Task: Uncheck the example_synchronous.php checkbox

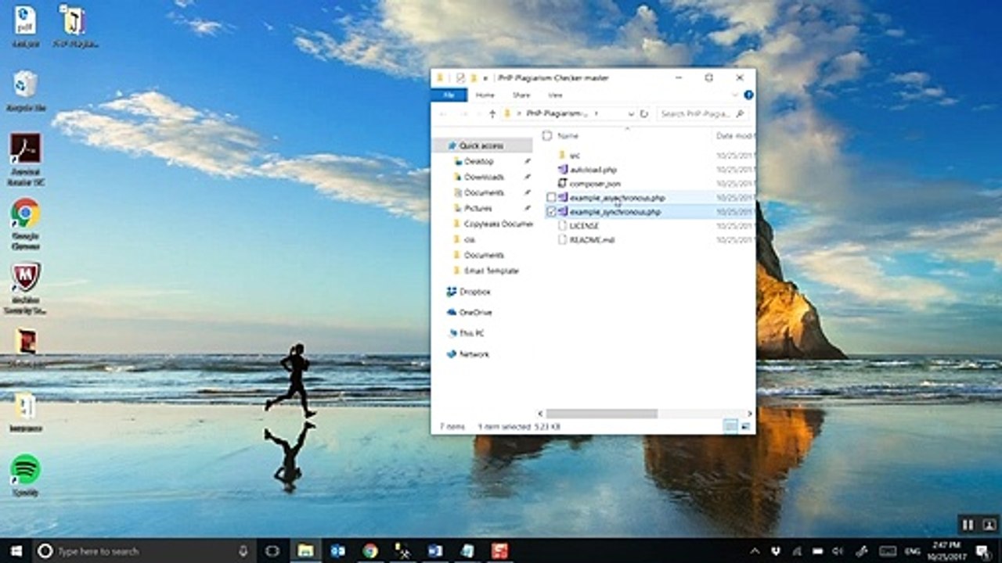Action: [x=552, y=212]
